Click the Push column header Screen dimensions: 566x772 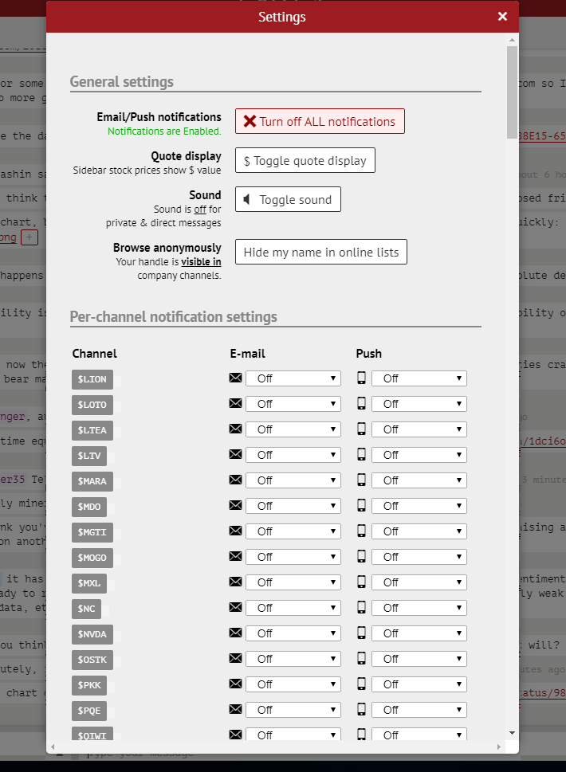pos(369,354)
